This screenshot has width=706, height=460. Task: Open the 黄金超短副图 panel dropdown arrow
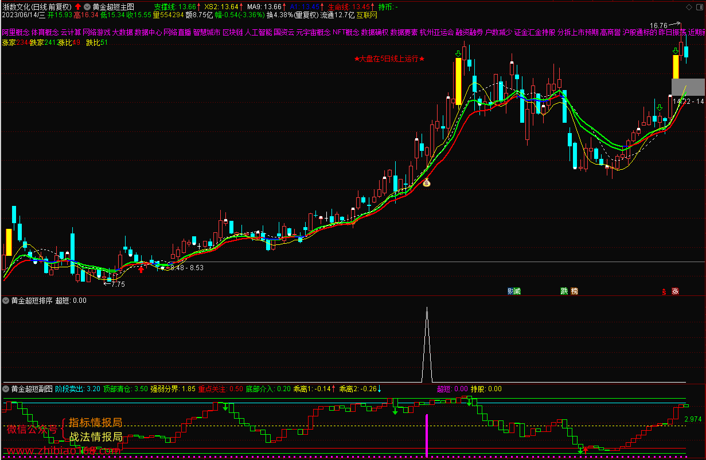pyautogui.click(x=6, y=388)
